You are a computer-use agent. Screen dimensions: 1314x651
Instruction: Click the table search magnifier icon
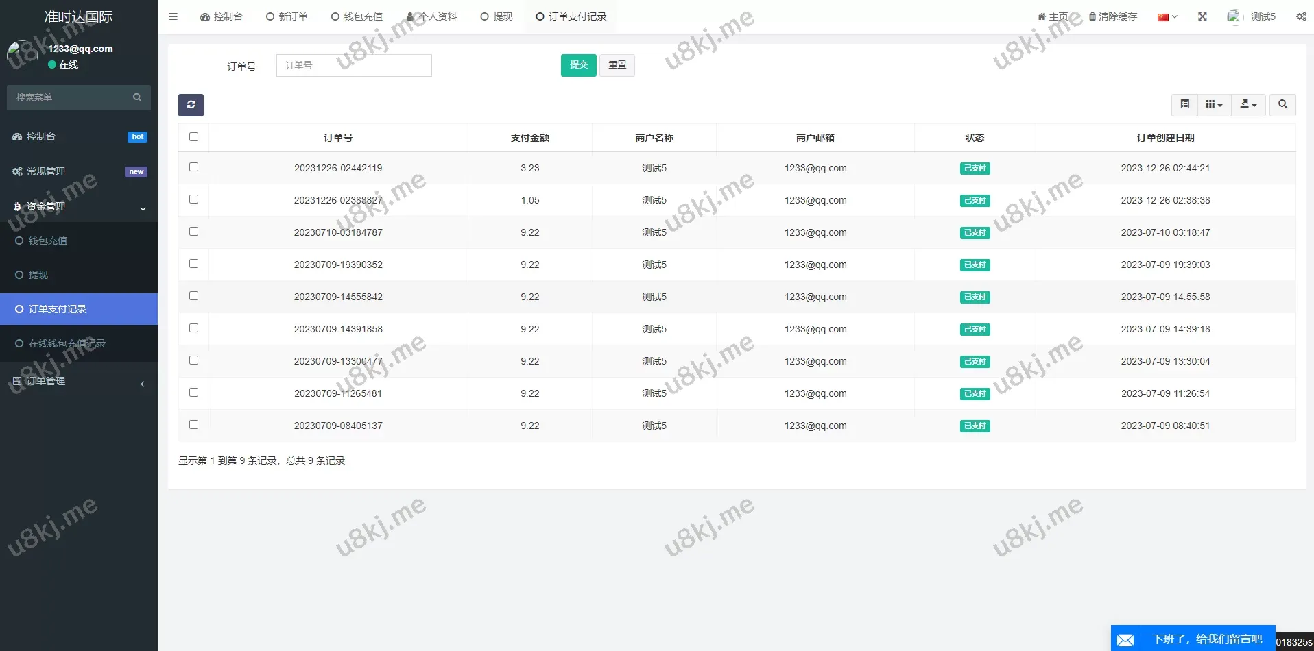tap(1282, 104)
